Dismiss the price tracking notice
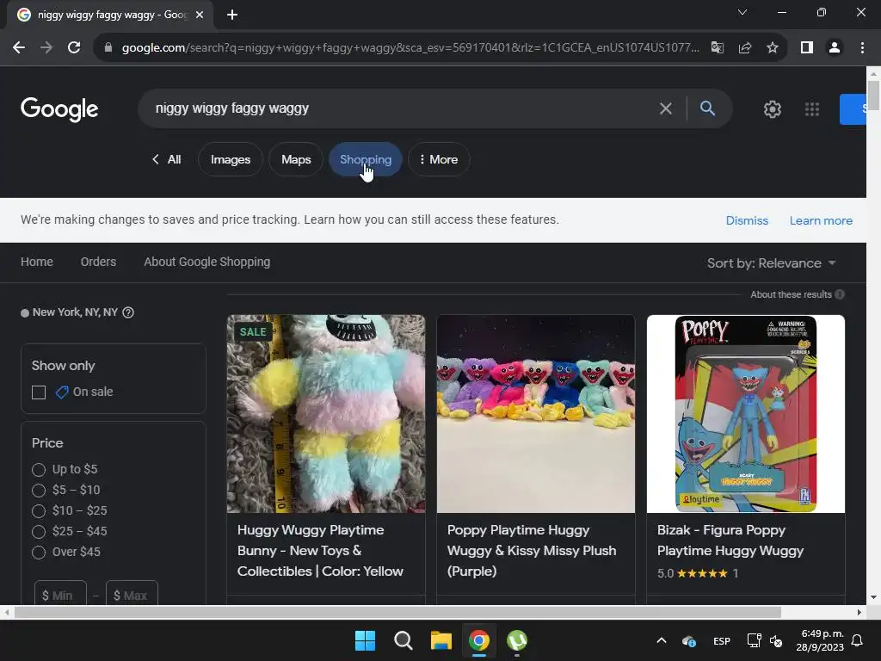The height and width of the screenshot is (661, 881). [x=747, y=220]
